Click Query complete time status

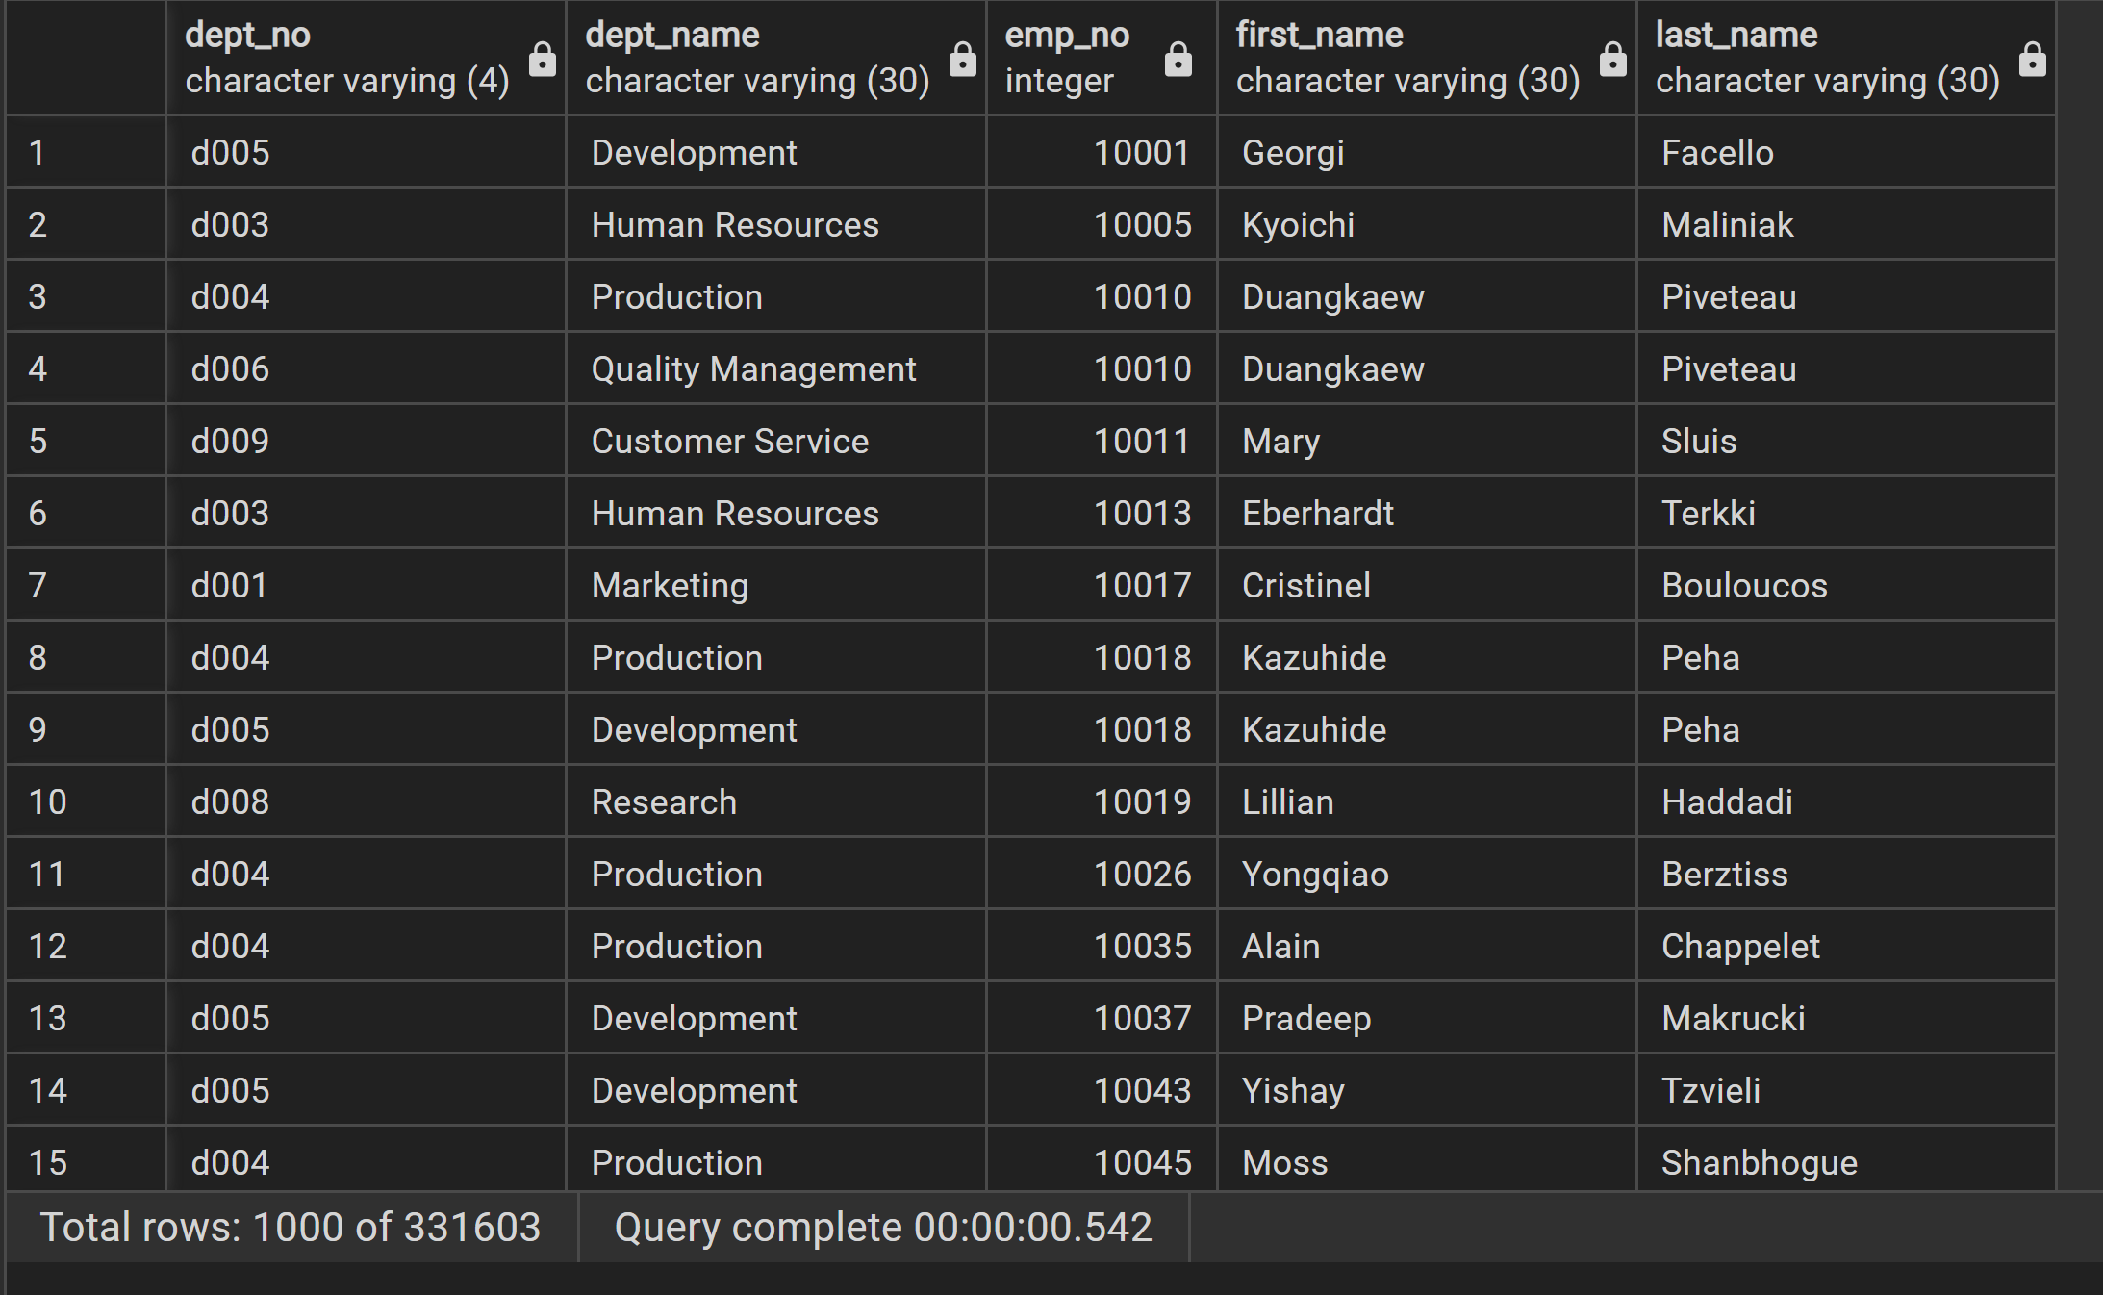[882, 1228]
